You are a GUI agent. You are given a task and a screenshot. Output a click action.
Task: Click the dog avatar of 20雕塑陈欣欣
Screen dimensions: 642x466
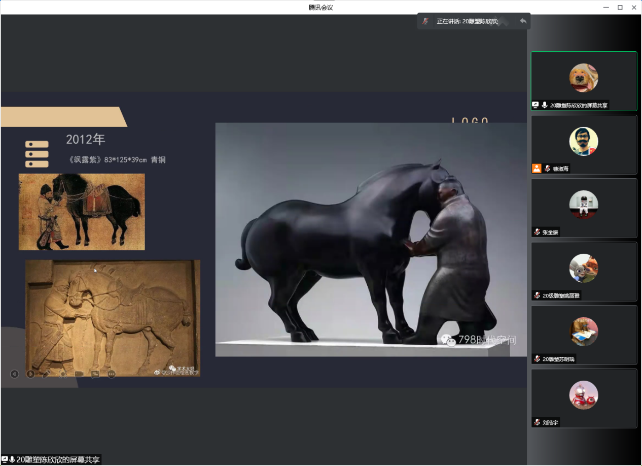click(x=584, y=78)
